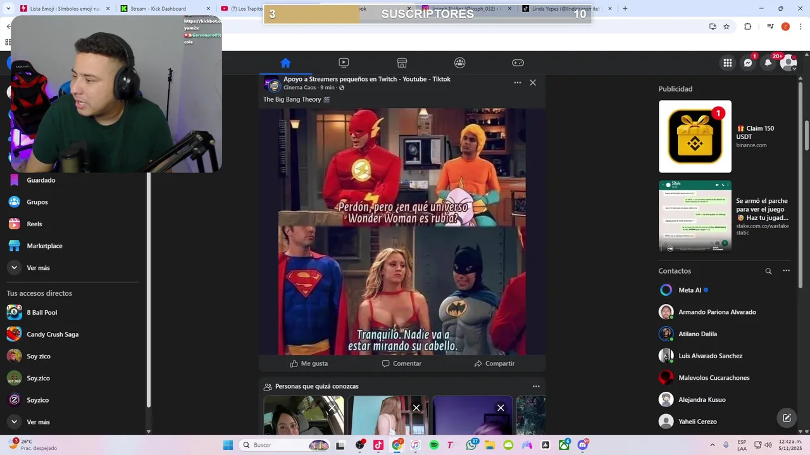Dismiss the first suggested person card

(332, 408)
